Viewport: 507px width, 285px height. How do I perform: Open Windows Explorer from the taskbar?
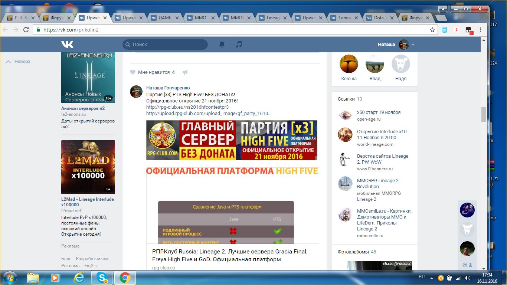(x=33, y=278)
